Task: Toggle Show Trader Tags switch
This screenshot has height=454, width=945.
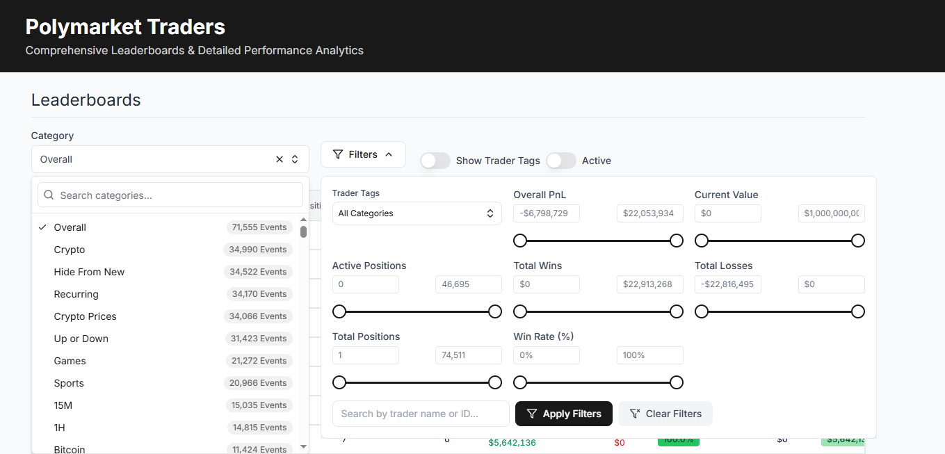Action: click(x=435, y=161)
